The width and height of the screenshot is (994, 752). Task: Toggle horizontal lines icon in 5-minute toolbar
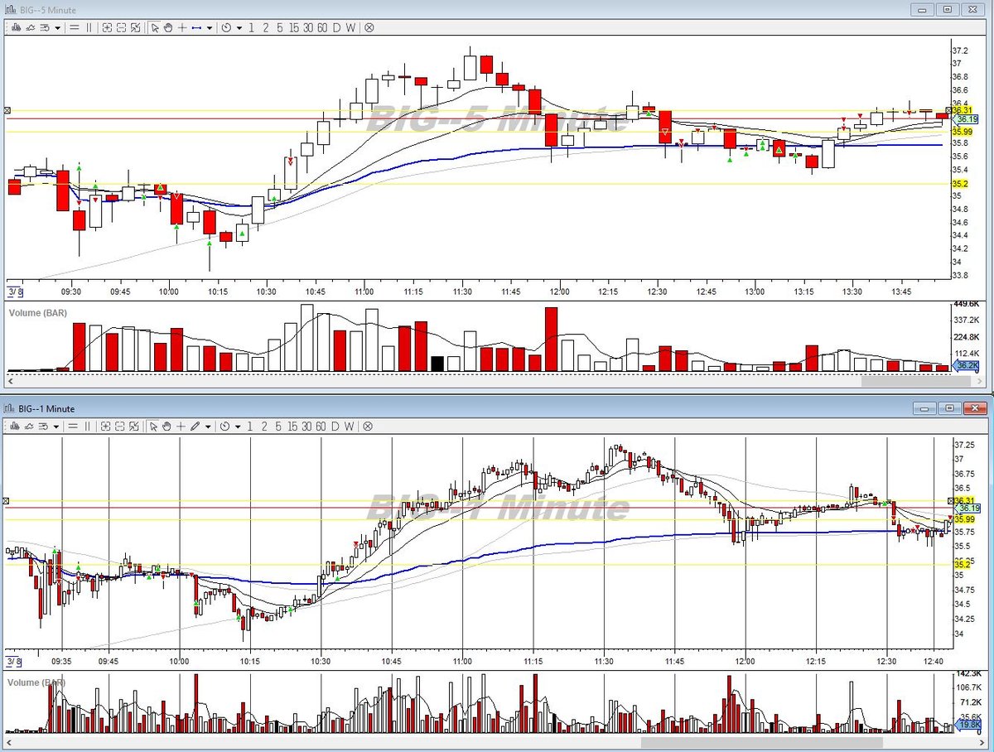coord(74,27)
